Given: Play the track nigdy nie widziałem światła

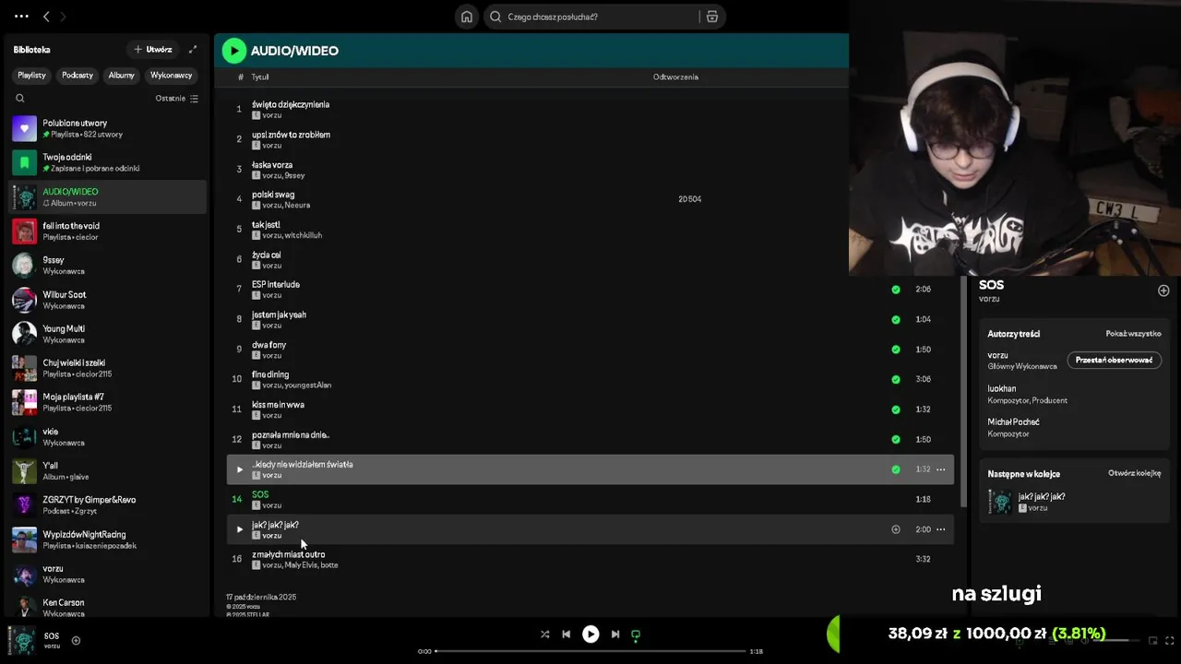Looking at the screenshot, I should [x=240, y=469].
